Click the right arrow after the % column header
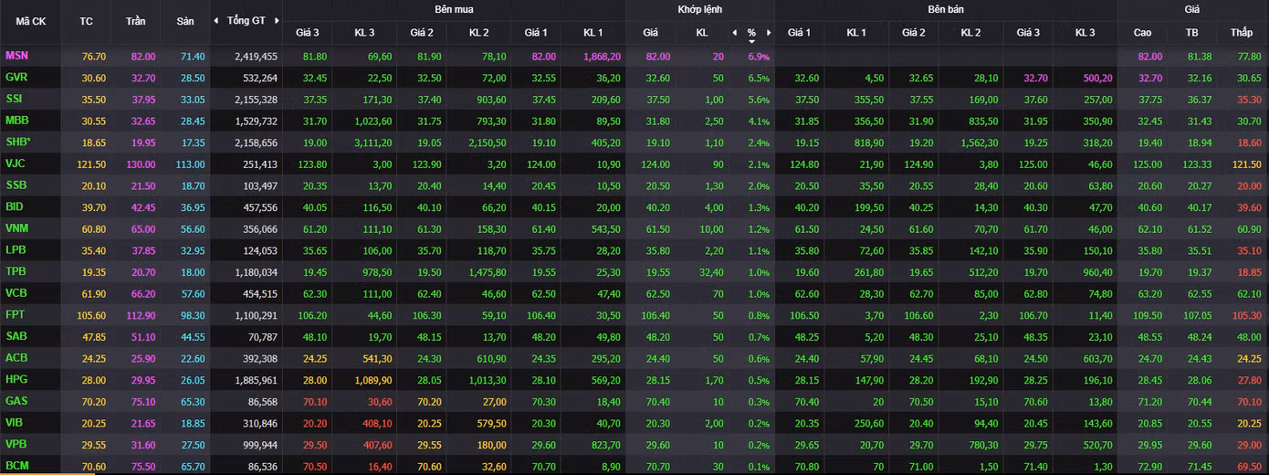This screenshot has width=1269, height=475. (769, 33)
